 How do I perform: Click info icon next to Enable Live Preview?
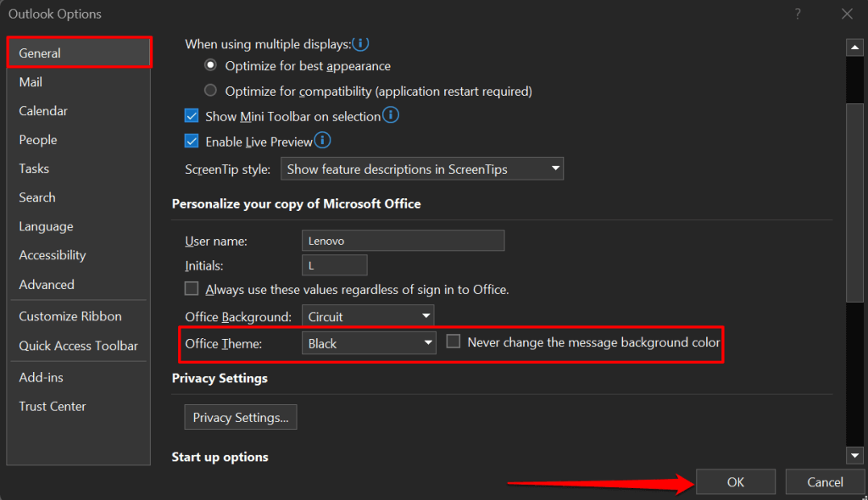pos(323,141)
